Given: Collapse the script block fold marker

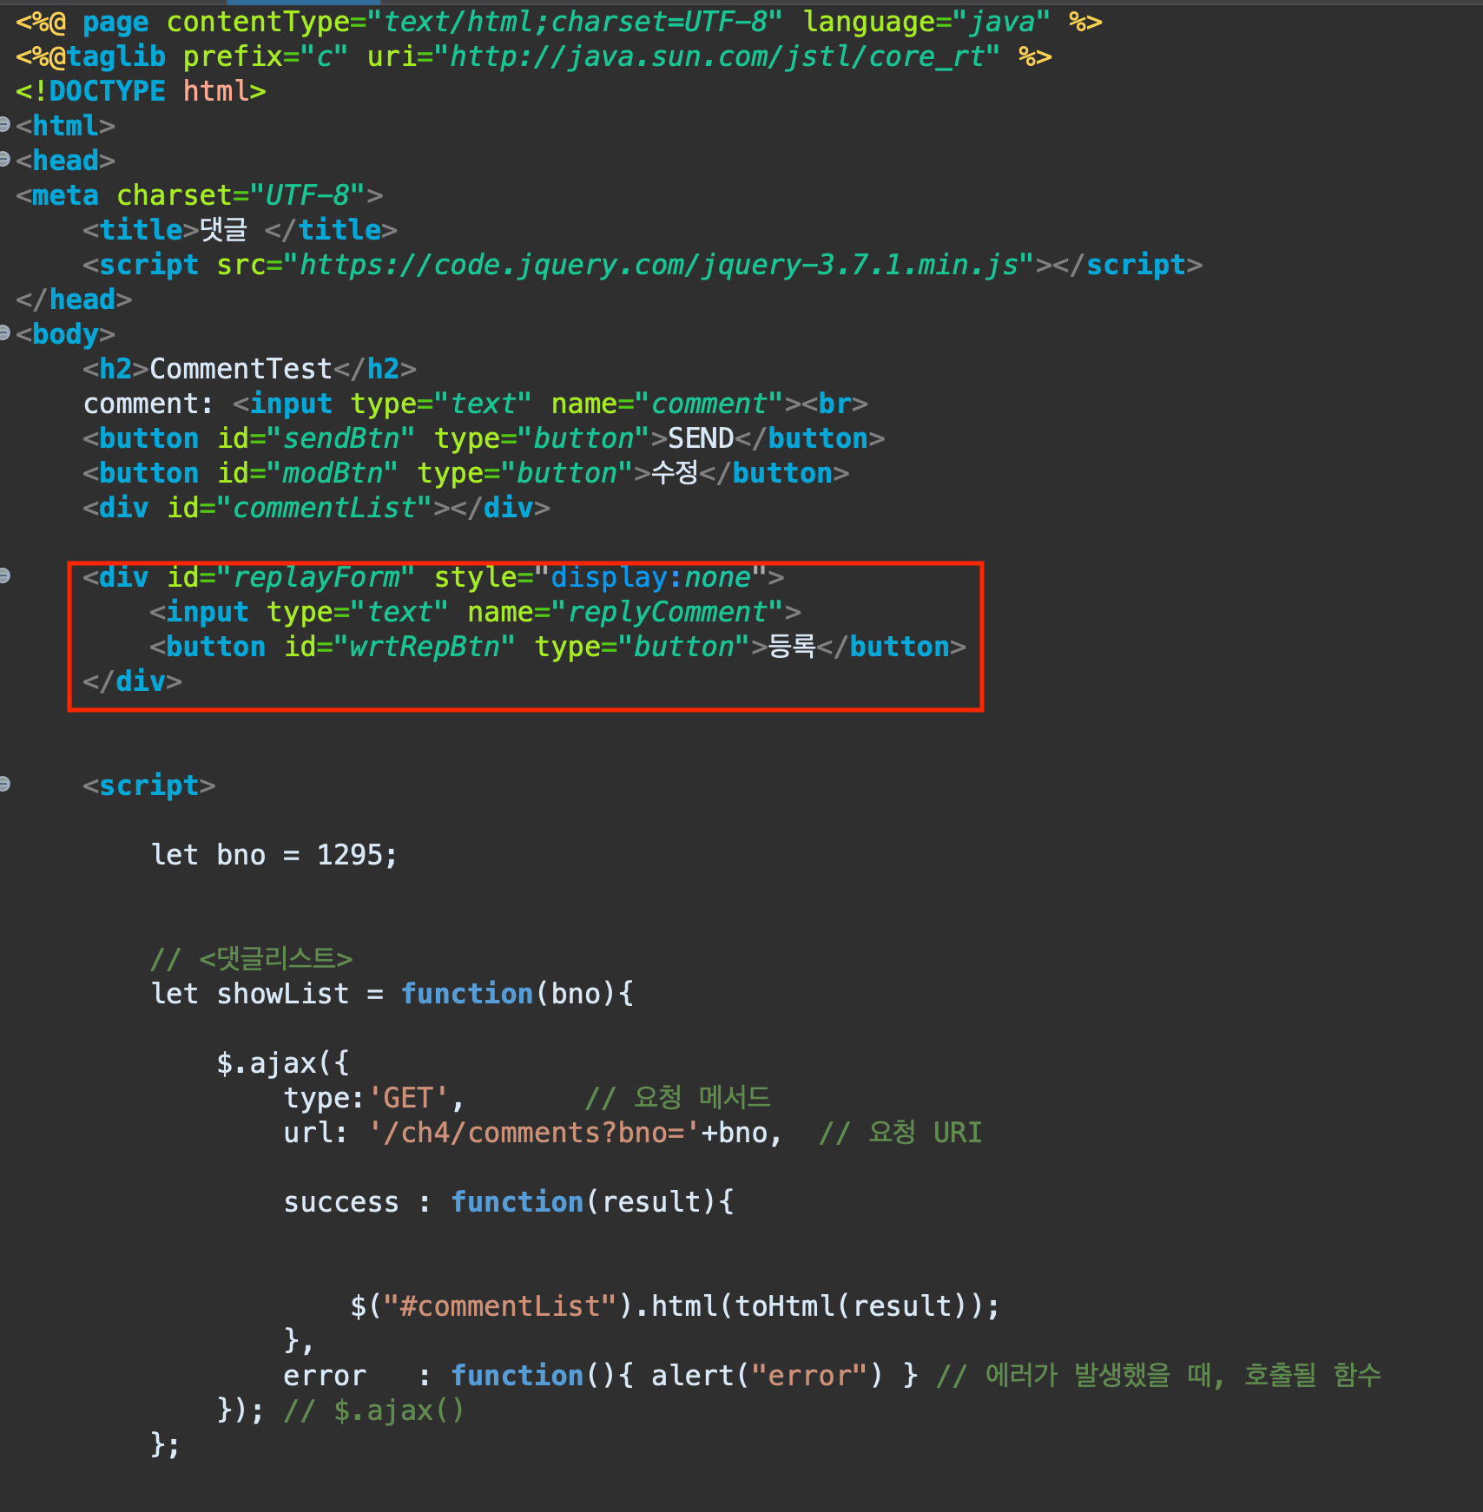Looking at the screenshot, I should click(4, 785).
